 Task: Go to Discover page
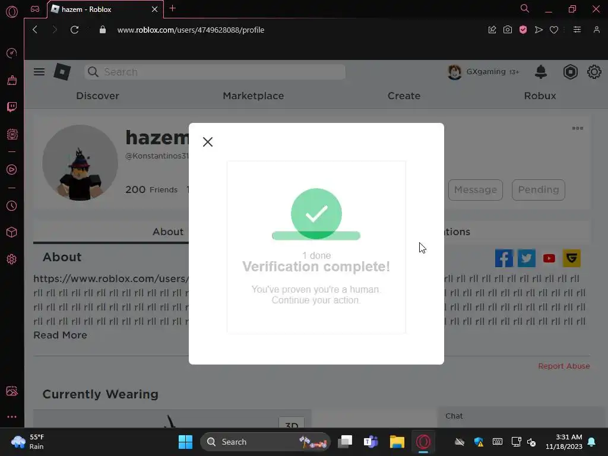pyautogui.click(x=98, y=96)
